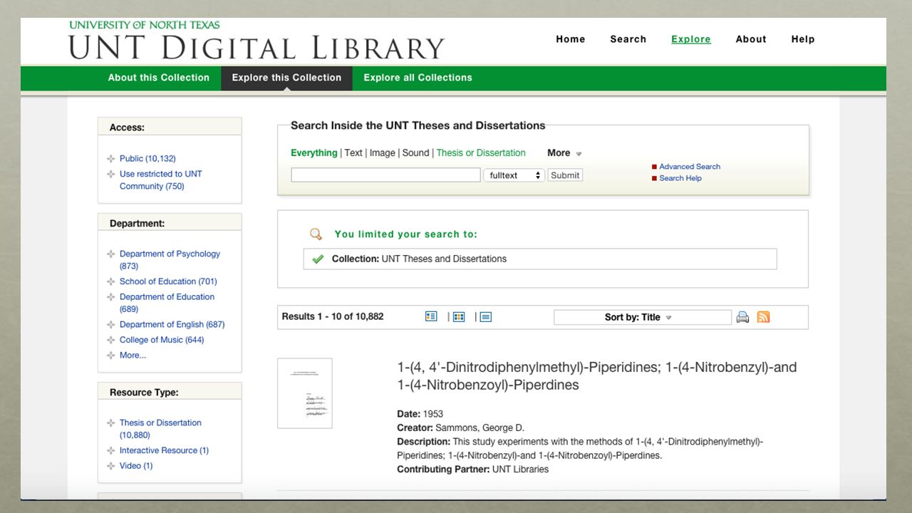Screen dimensions: 912x513
Task: Filter by Video (1) resource type
Action: pyautogui.click(x=136, y=466)
